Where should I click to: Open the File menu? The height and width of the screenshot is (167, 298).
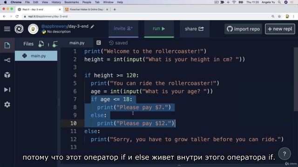(x=27, y=2)
